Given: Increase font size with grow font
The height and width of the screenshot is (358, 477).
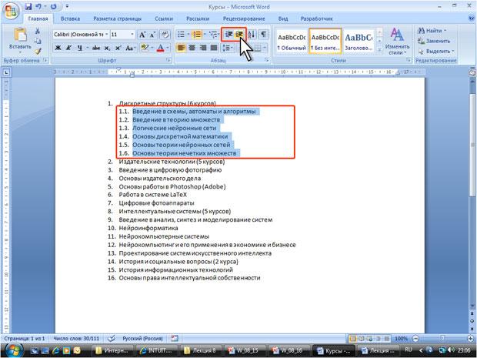Looking at the screenshot, I should pyautogui.click(x=142, y=35).
